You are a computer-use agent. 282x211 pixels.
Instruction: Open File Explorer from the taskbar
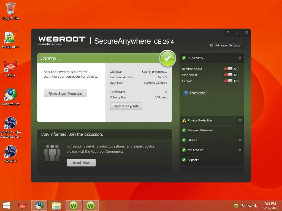[56, 206]
